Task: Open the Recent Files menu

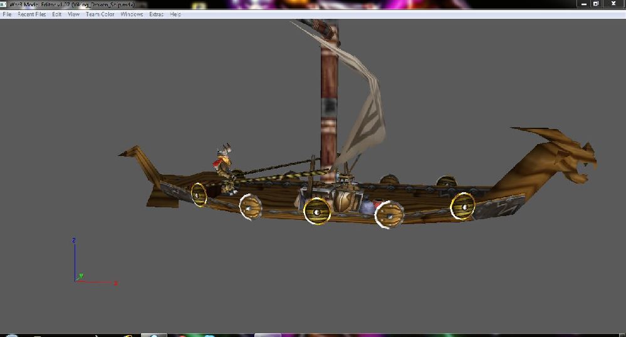Action: coord(31,14)
